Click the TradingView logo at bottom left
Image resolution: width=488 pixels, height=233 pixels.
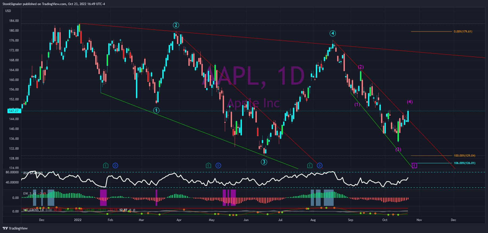coord(15,228)
